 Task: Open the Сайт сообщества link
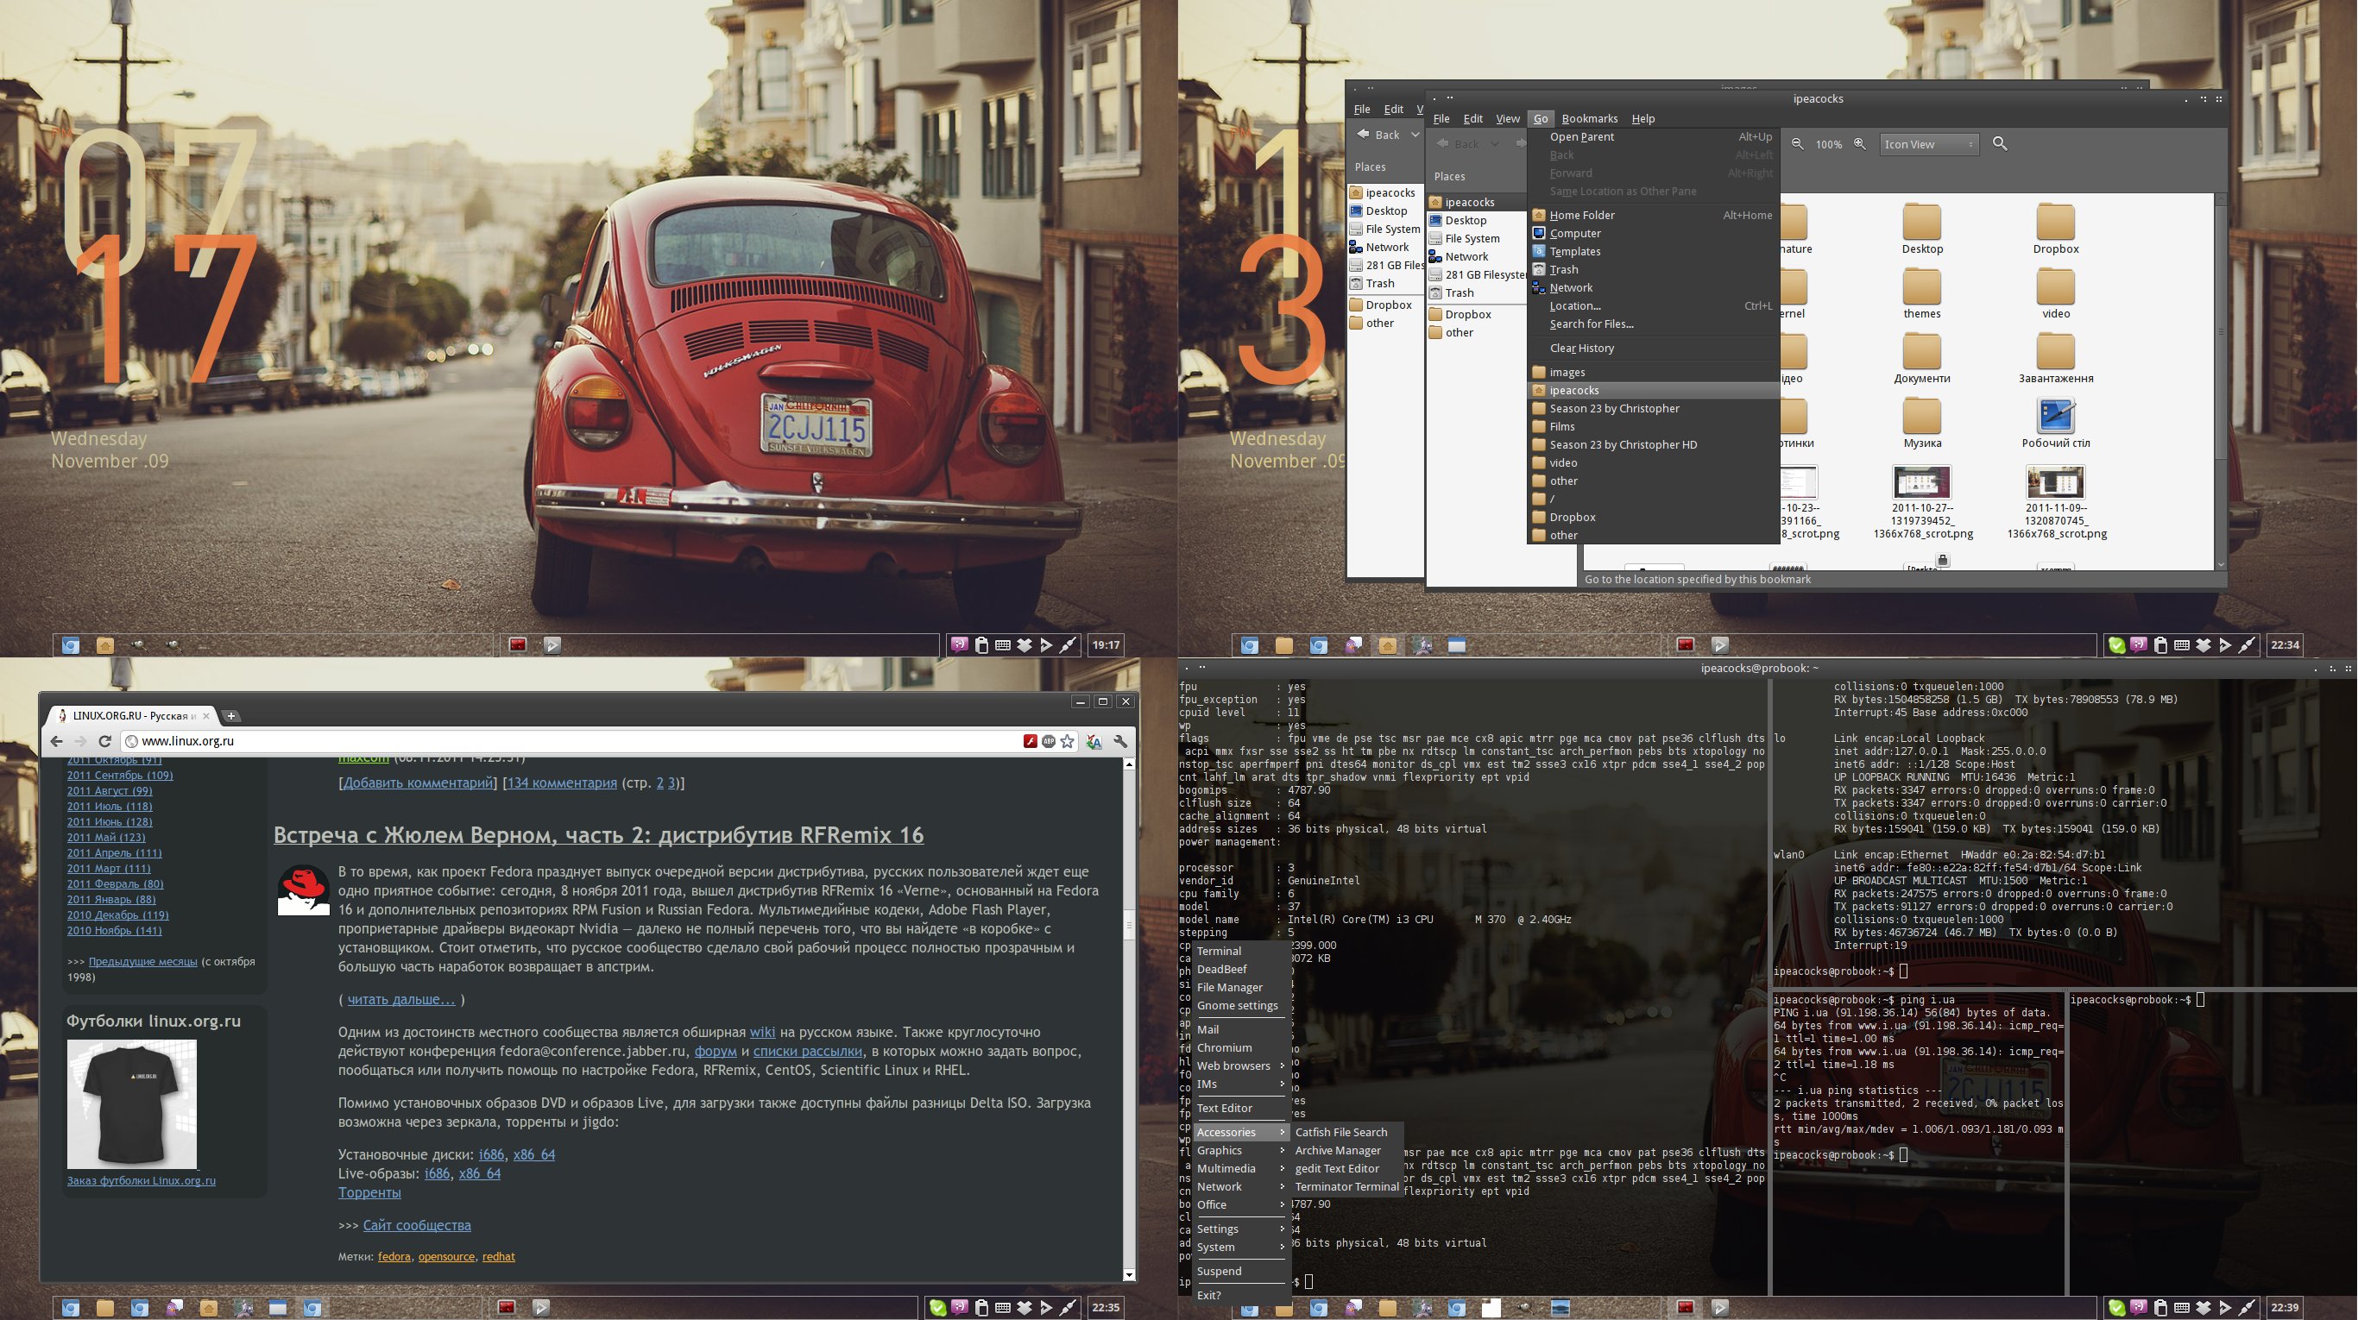coord(417,1226)
